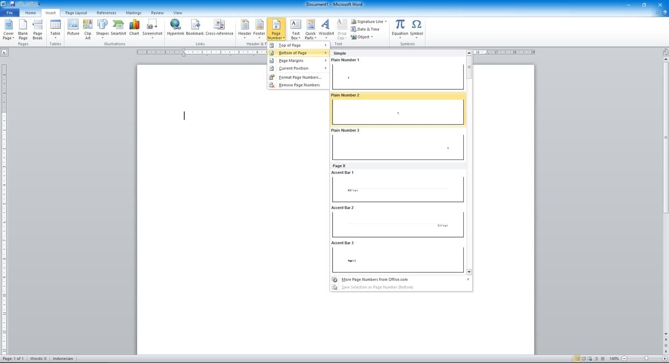
Task: Insert a Cover Page
Action: point(8,27)
